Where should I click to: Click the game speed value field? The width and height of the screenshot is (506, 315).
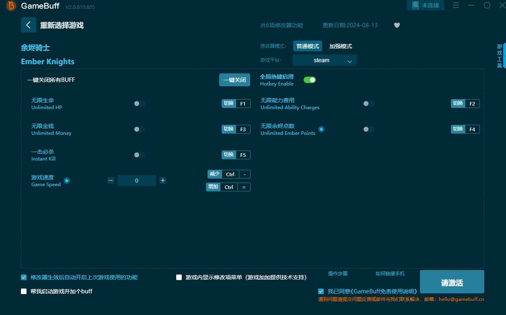click(x=137, y=181)
